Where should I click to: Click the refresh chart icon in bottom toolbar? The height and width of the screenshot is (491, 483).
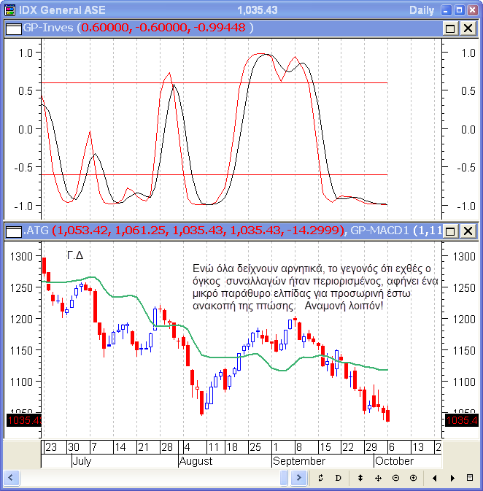point(320,478)
